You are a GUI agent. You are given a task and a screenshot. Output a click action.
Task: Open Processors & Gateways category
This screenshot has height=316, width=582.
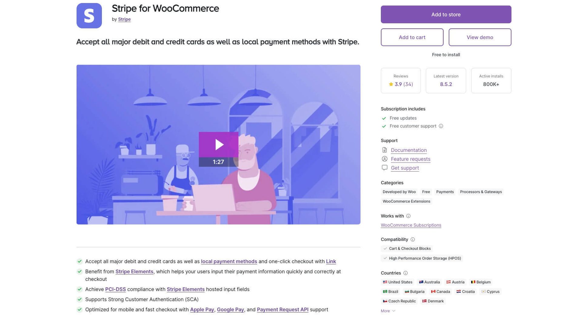click(481, 192)
